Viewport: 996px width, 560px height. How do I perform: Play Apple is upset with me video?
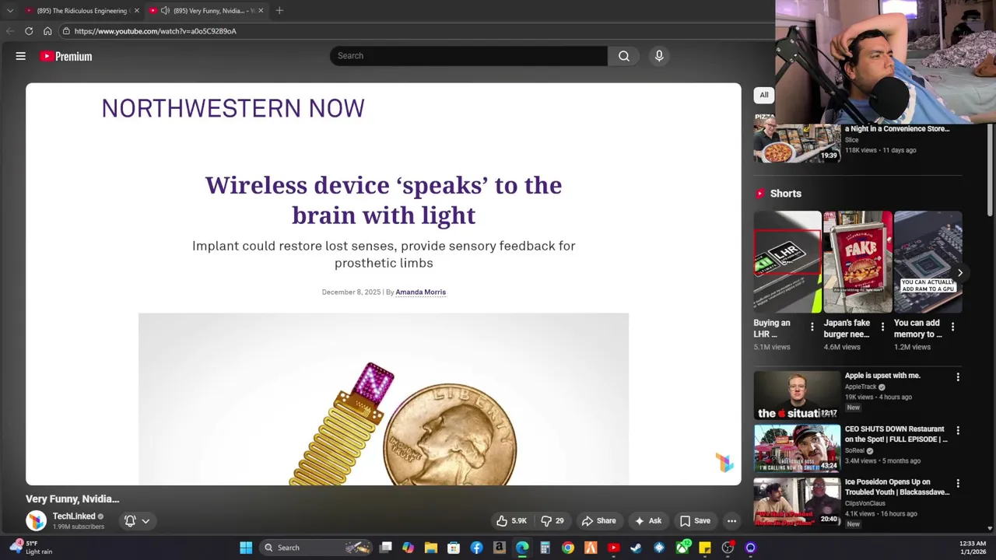797,396
